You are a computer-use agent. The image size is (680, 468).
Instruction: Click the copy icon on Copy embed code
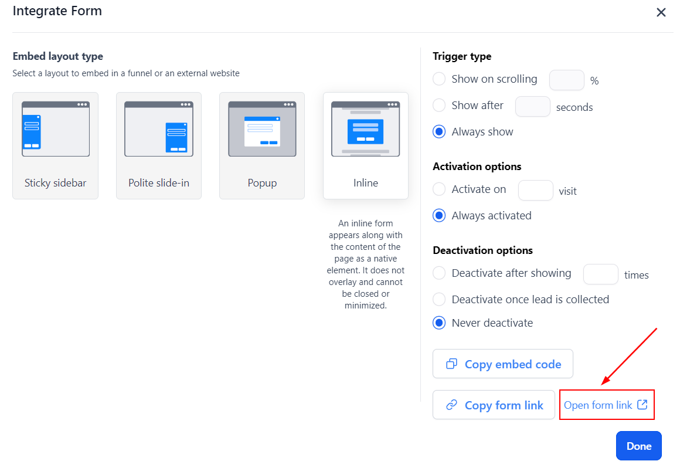452,364
